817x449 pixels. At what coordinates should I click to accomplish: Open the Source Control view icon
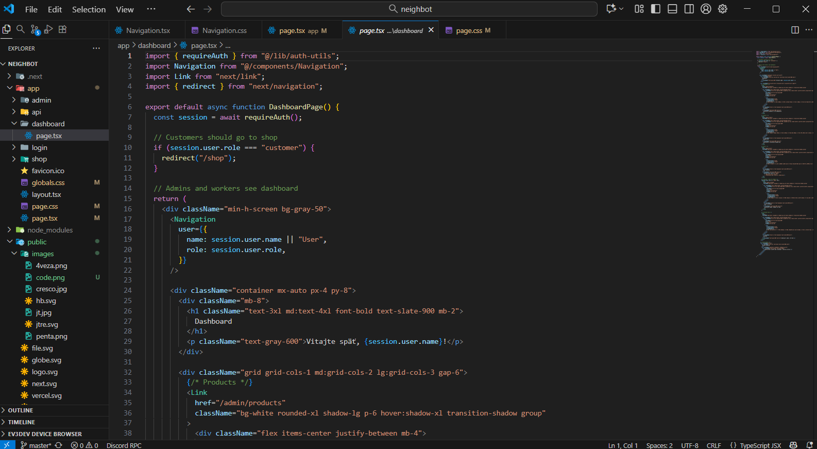pos(35,30)
